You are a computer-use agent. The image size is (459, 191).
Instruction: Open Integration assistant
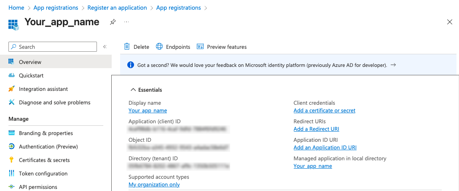coord(43,89)
